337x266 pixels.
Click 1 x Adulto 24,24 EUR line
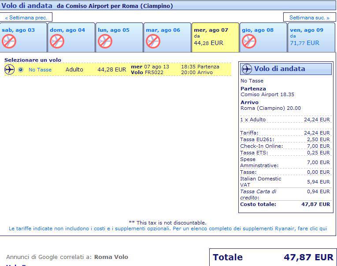click(285, 120)
